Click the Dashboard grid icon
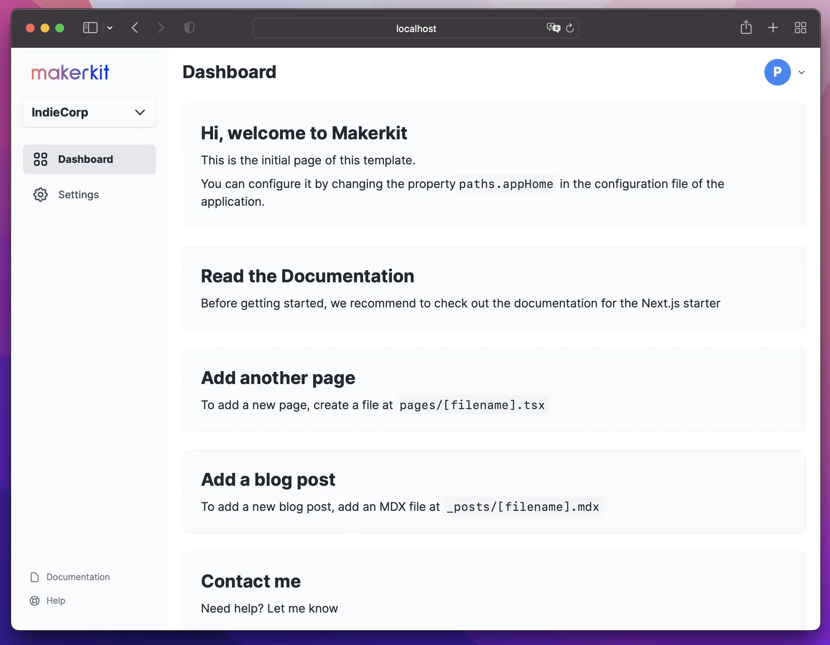This screenshot has height=645, width=830. pos(40,159)
